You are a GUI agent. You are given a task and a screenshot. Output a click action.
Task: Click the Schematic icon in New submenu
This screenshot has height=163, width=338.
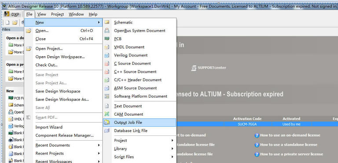tap(107, 22)
